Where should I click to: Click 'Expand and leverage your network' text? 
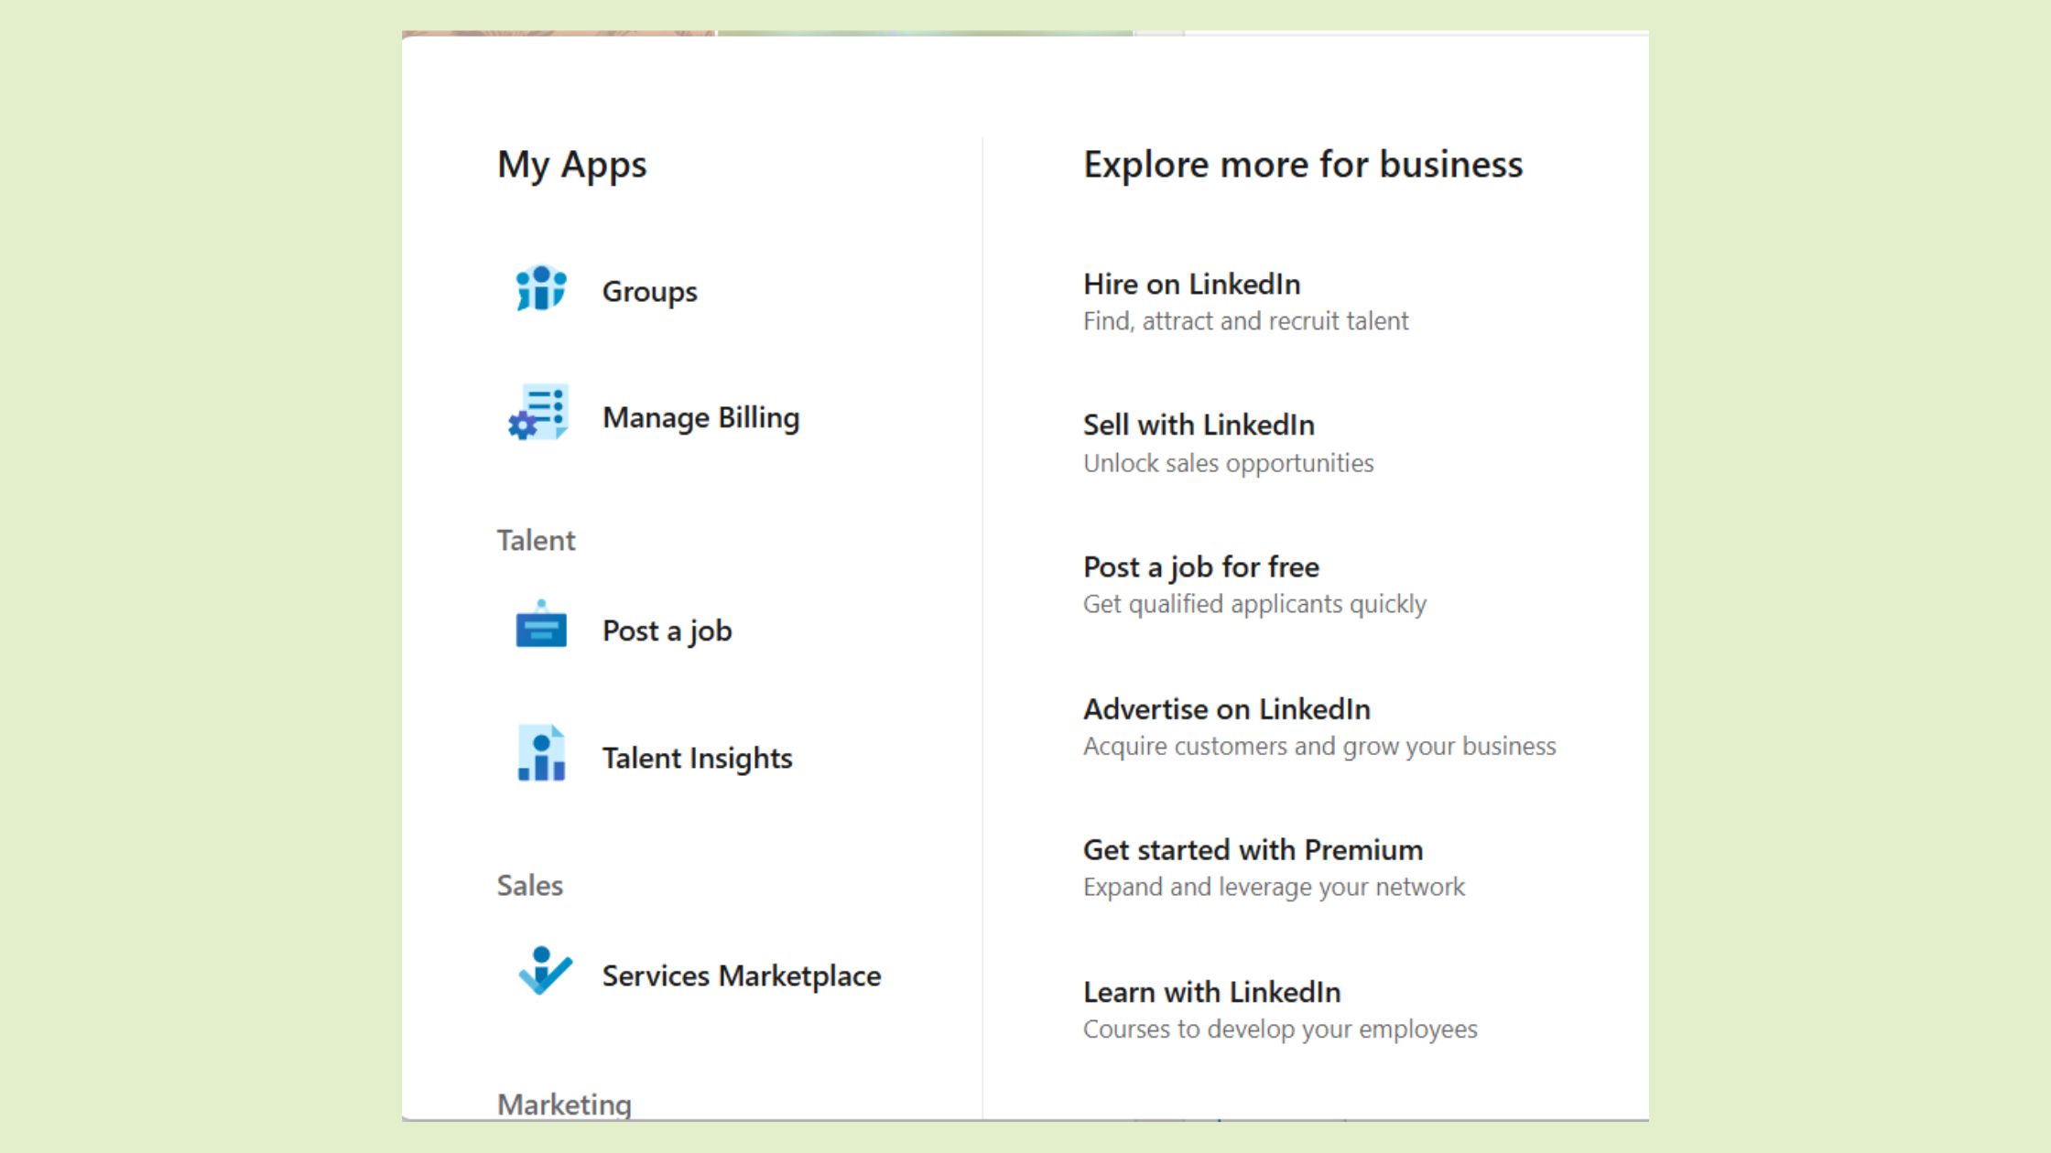(1274, 887)
